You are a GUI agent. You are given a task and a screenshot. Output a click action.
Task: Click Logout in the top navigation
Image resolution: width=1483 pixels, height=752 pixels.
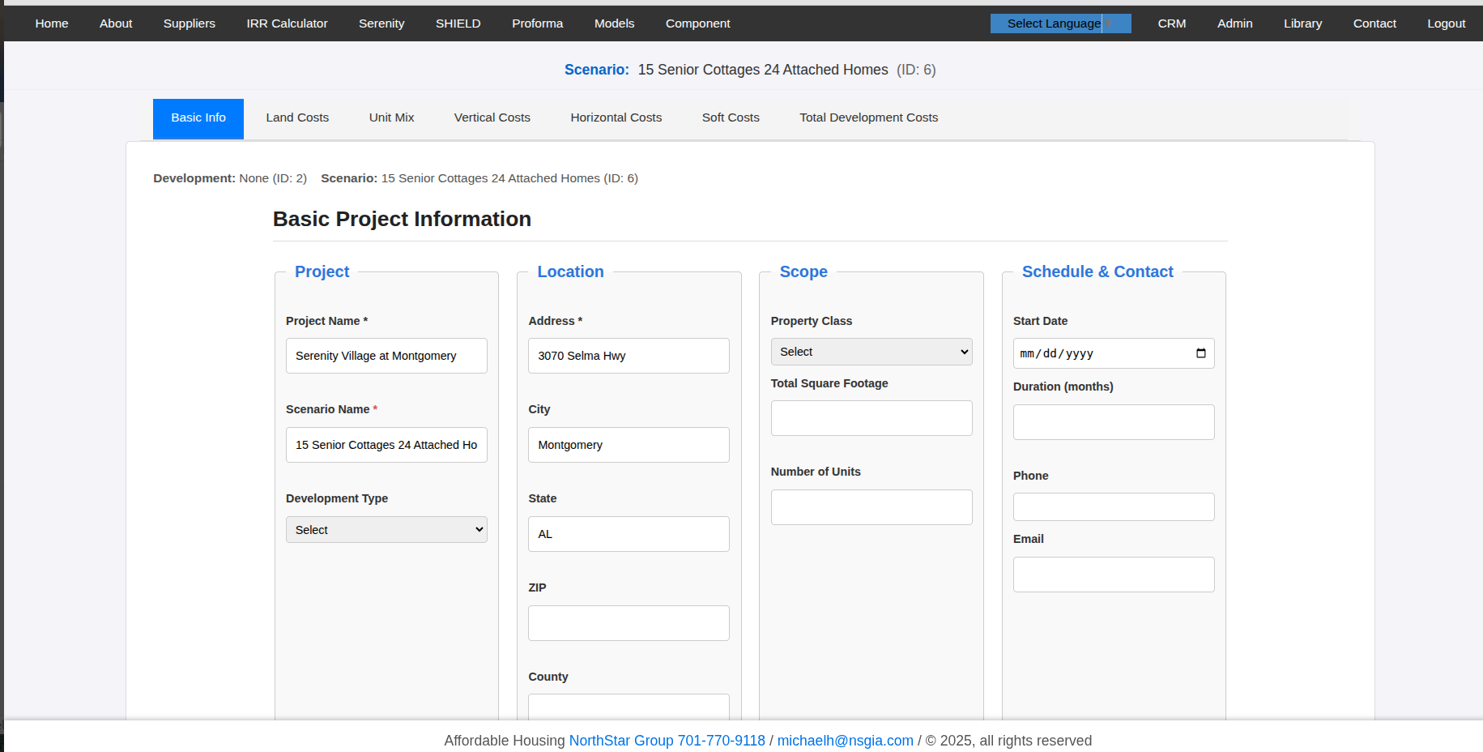click(x=1446, y=23)
